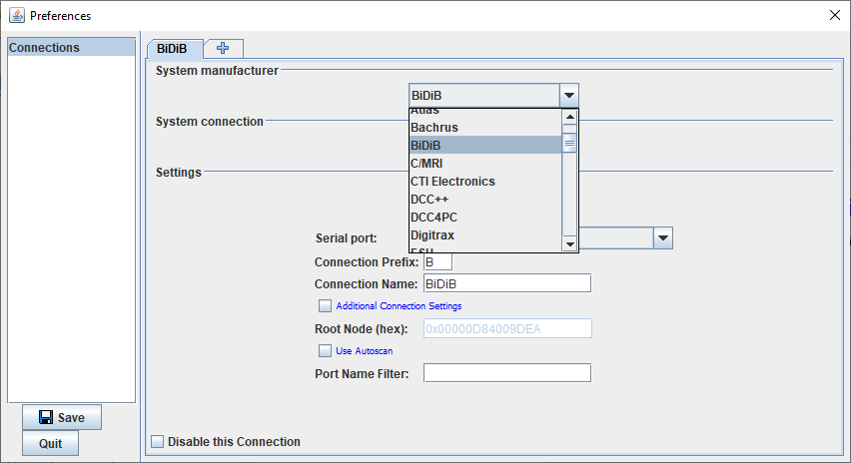Select Connections in the left panel
The image size is (851, 463).
[70, 47]
